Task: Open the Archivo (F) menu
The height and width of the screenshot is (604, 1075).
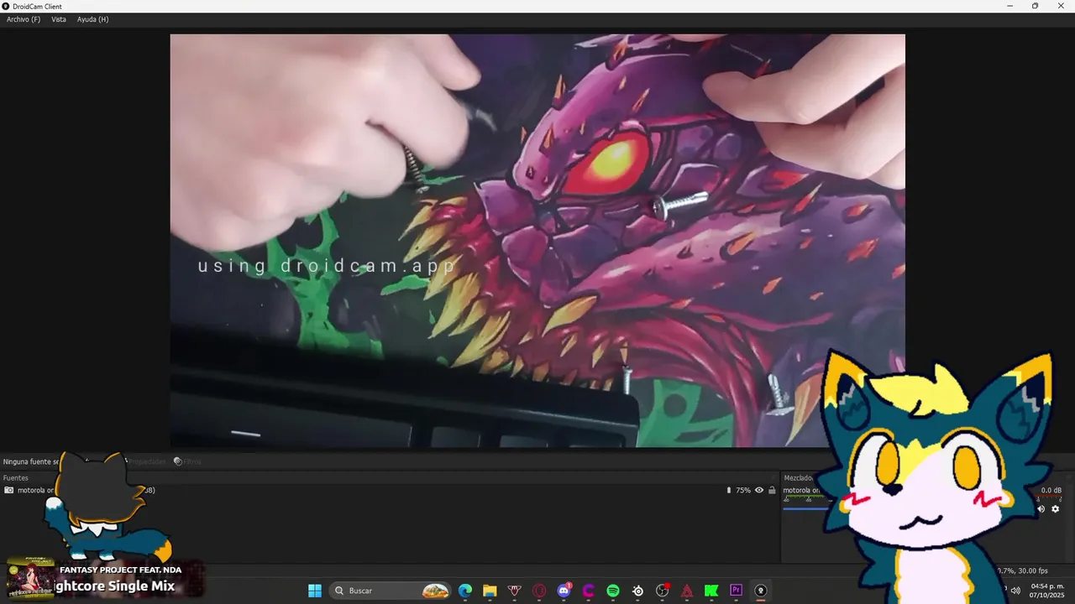Action: point(24,19)
